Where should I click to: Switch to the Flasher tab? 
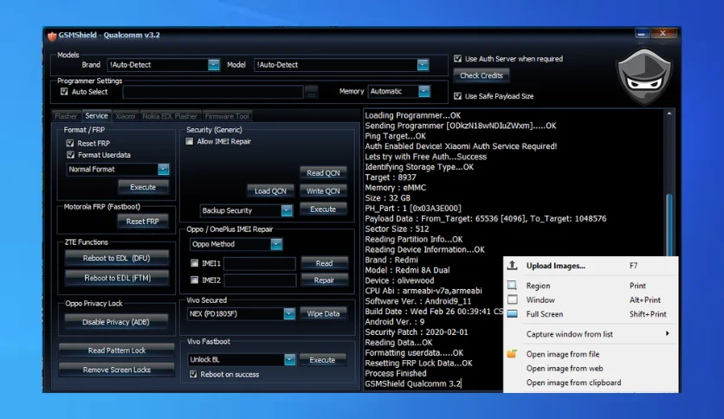click(66, 116)
